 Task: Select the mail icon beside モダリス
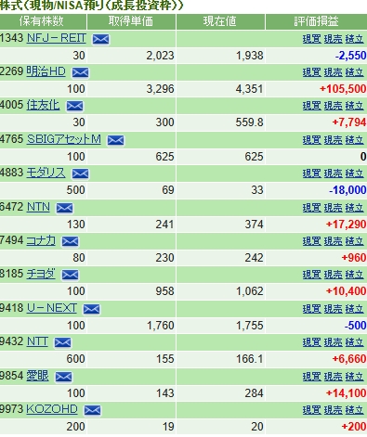pyautogui.click(x=80, y=174)
